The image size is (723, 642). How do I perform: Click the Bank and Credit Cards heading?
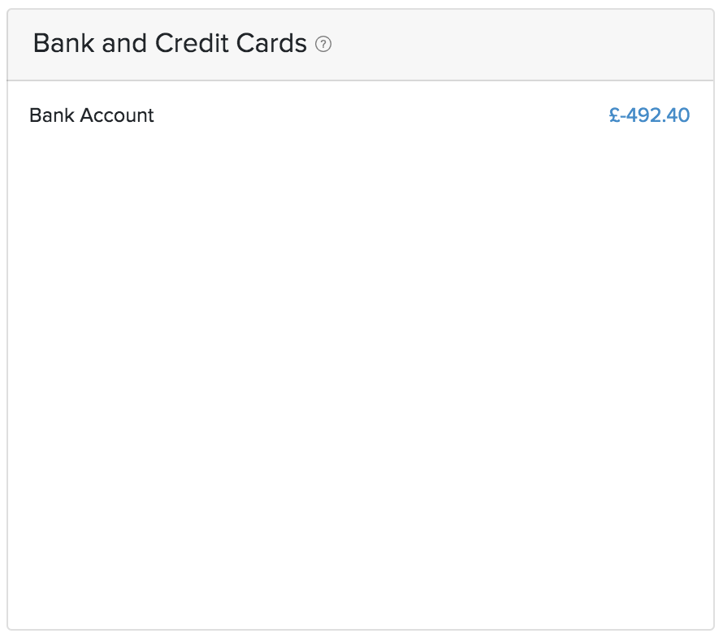pyautogui.click(x=170, y=44)
